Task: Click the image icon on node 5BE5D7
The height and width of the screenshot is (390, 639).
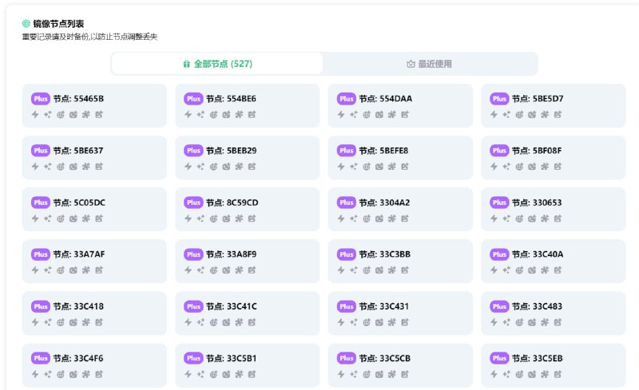Action: coord(532,114)
